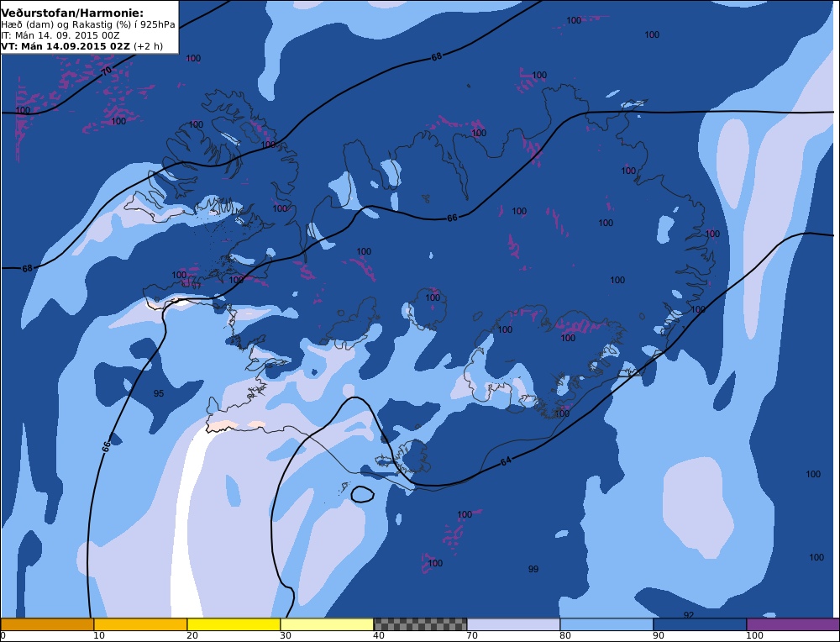This screenshot has width=840, height=642.
Task: Click the small closed contour loop offshore
Action: pyautogui.click(x=363, y=494)
